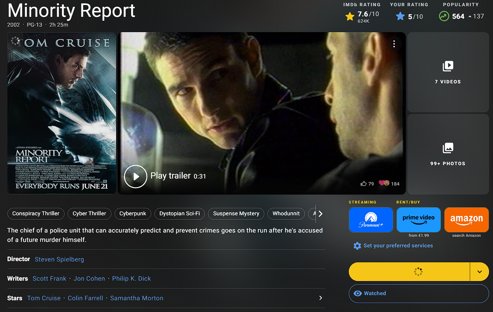Toggle the Watched status button
Viewport: 493px width, 312px height.
coord(419,293)
